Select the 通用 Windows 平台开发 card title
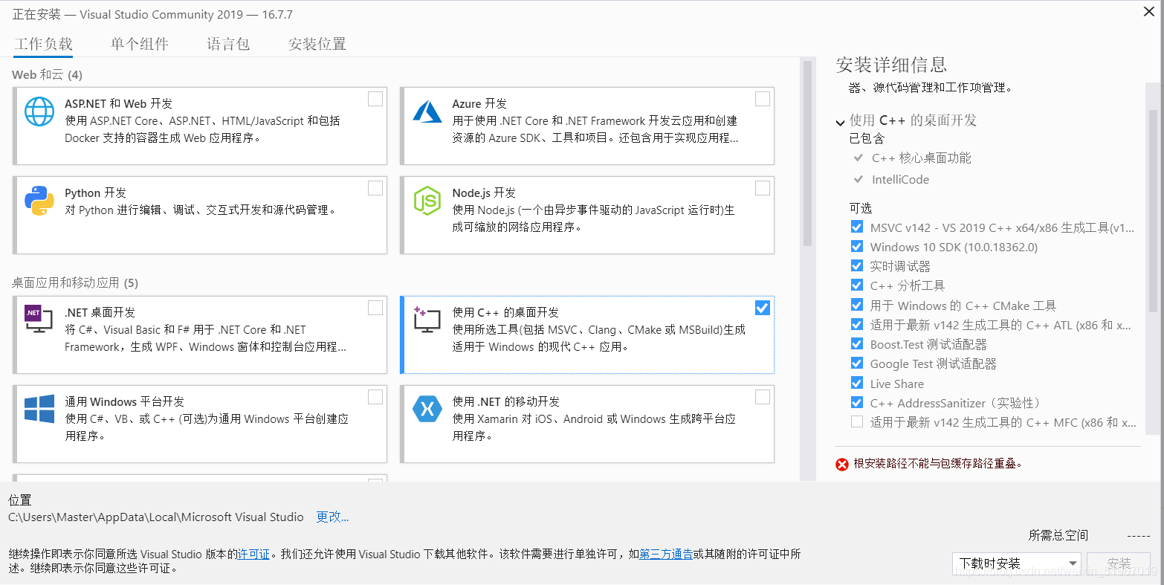 124,401
